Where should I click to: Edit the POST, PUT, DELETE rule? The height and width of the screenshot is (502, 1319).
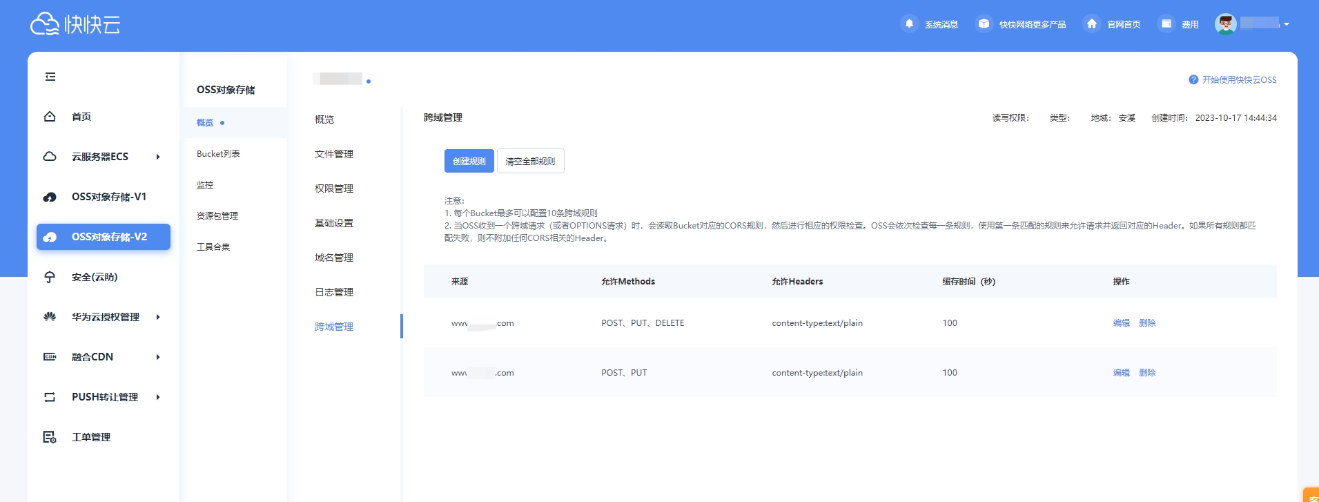point(1121,323)
